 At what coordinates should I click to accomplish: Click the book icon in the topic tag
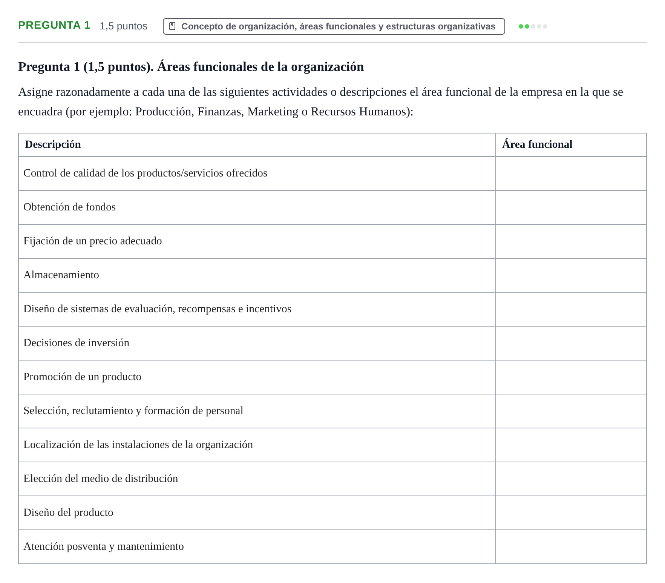(x=172, y=26)
